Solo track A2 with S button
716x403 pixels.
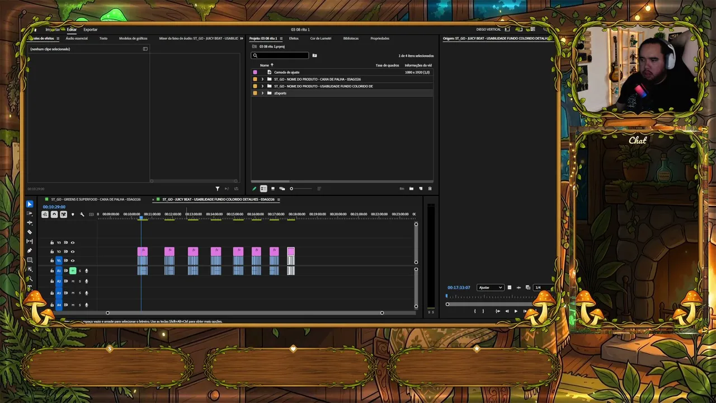(x=79, y=281)
